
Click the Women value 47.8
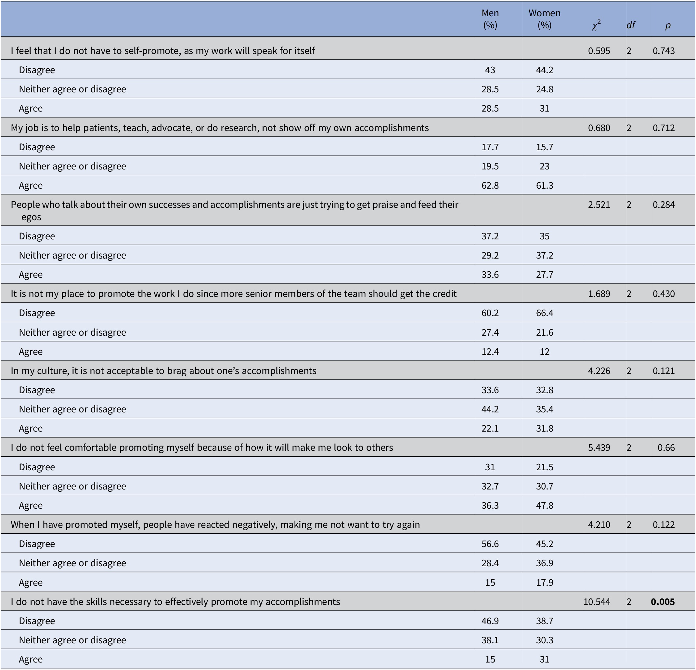544,506
